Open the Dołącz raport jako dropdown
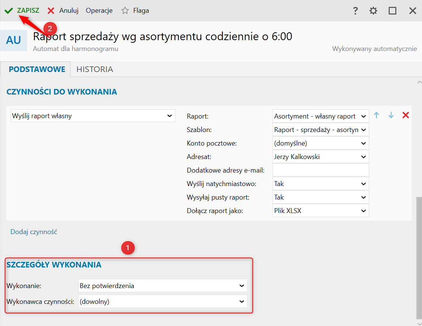Screen dimensions: 422x326 tap(321, 211)
